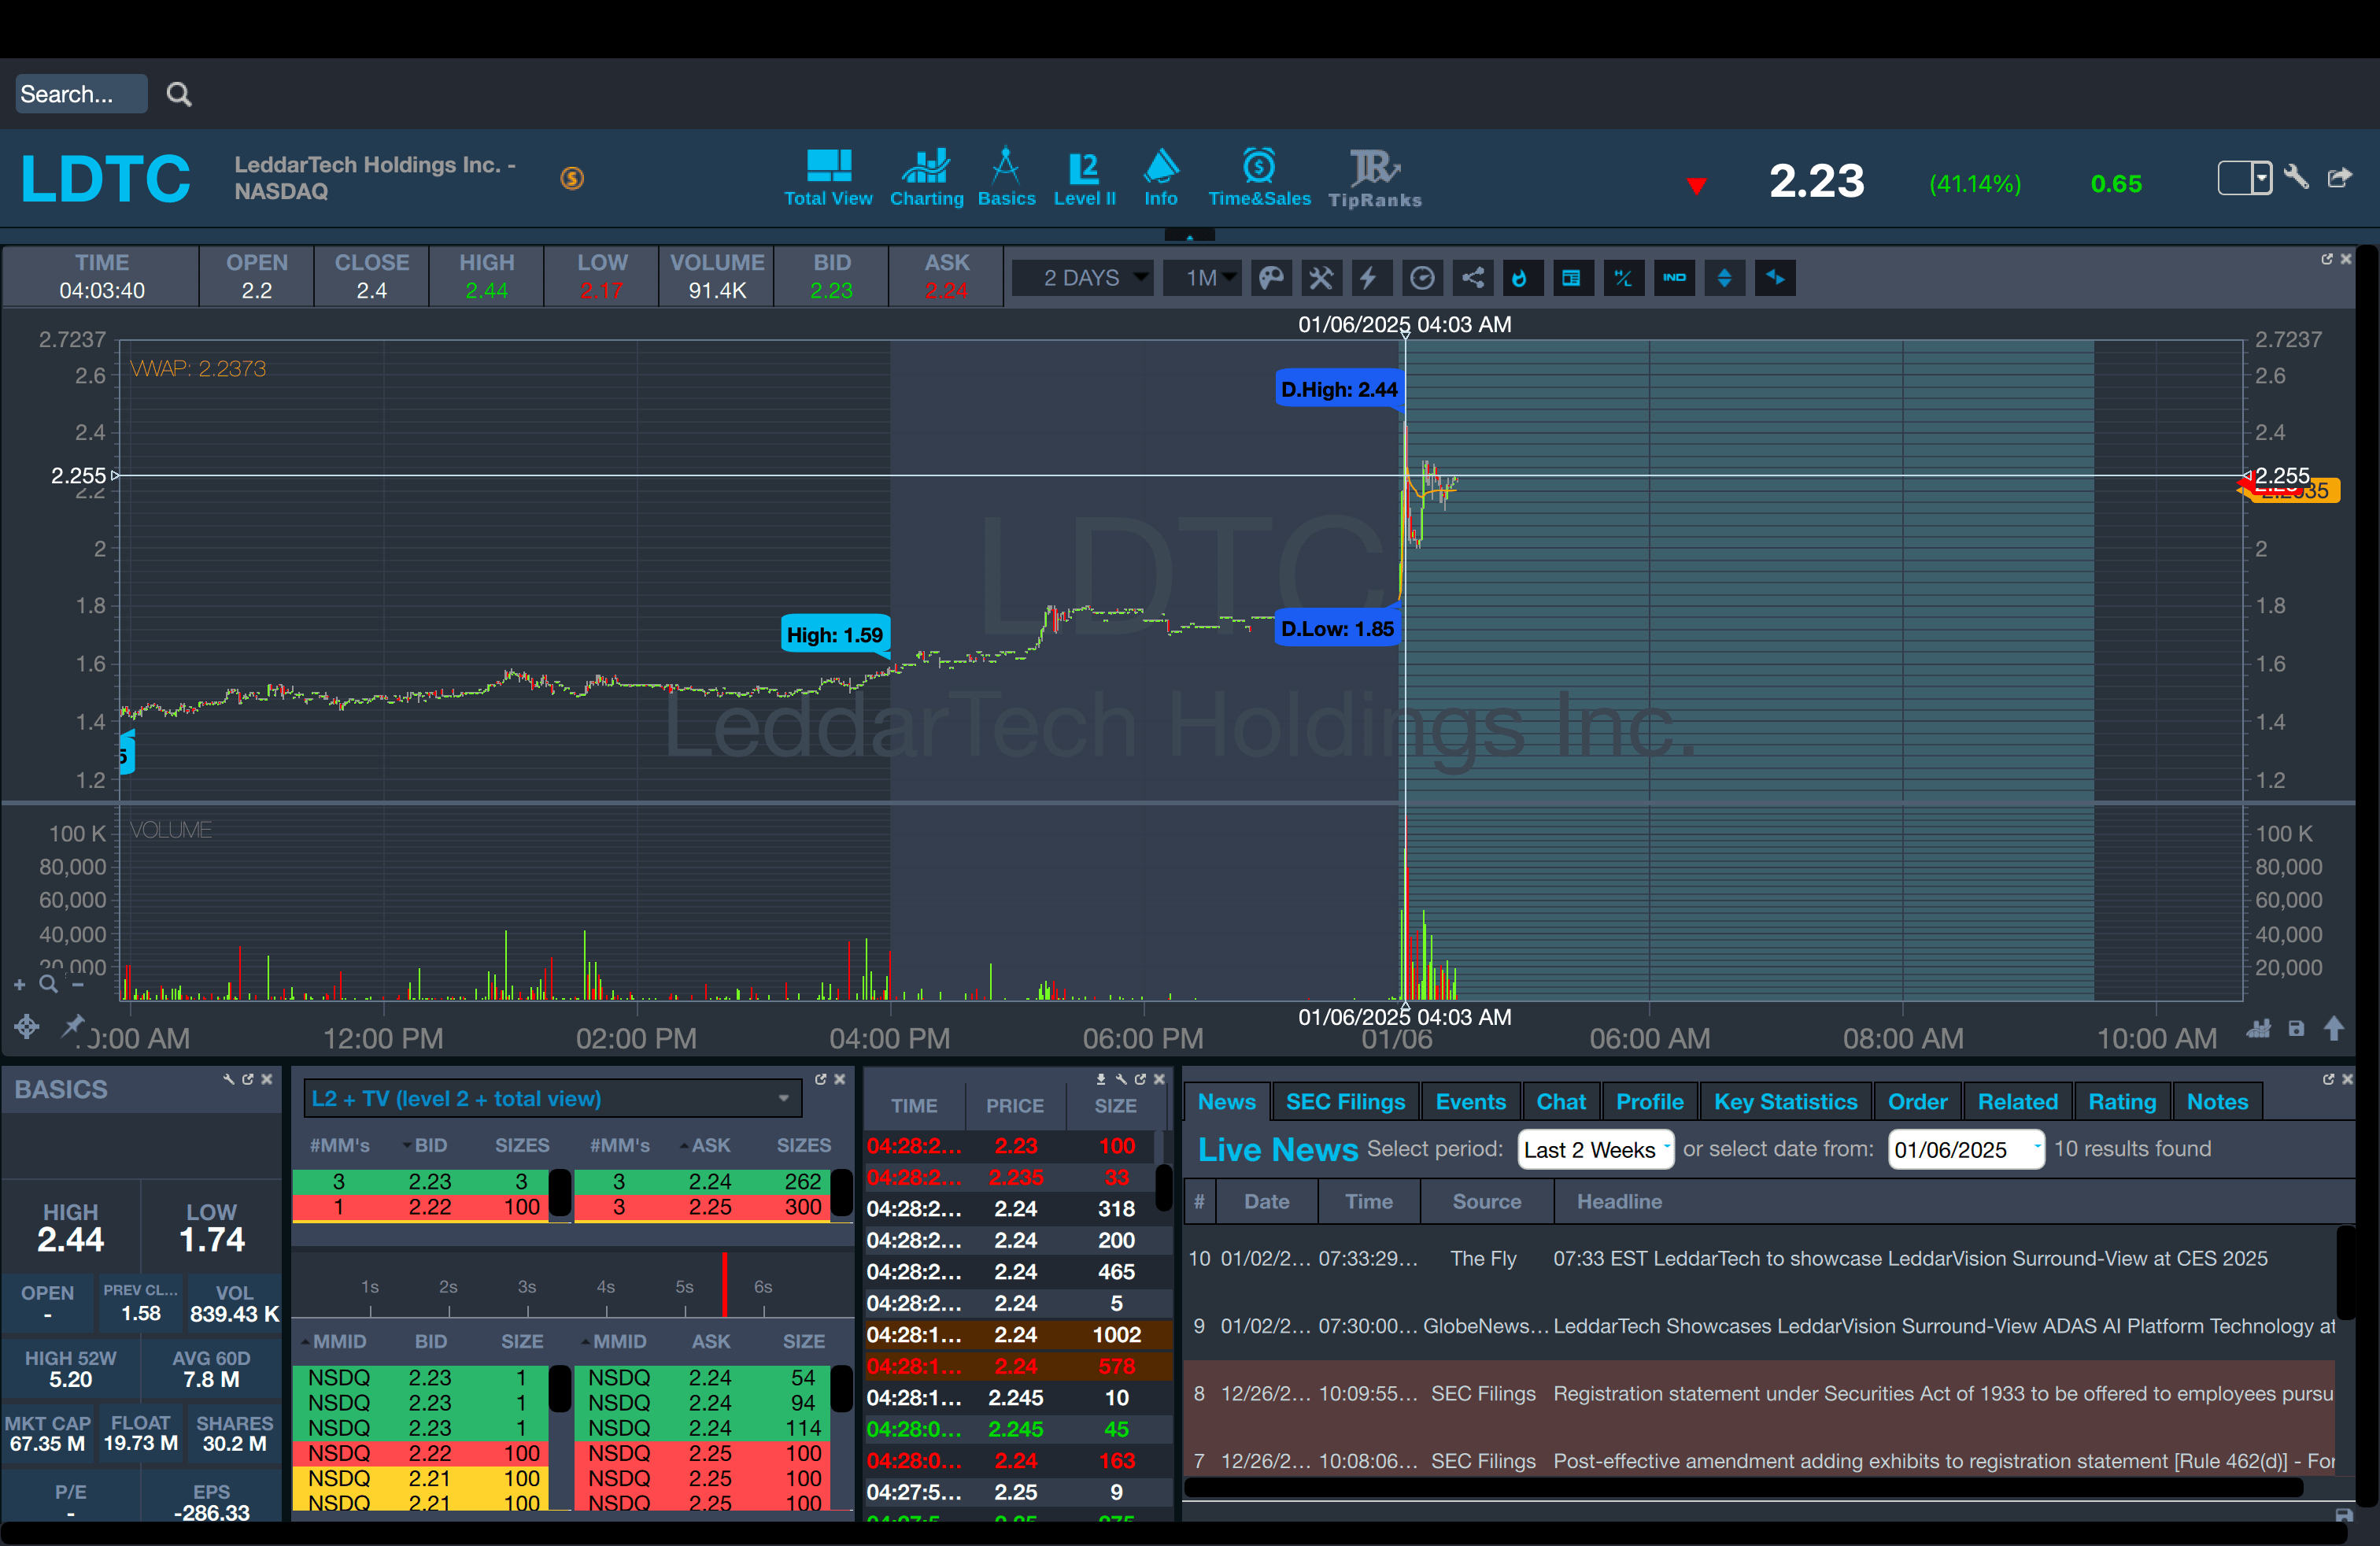Toggle the IND indicators button
The width and height of the screenshot is (2380, 1546).
coord(1674,278)
